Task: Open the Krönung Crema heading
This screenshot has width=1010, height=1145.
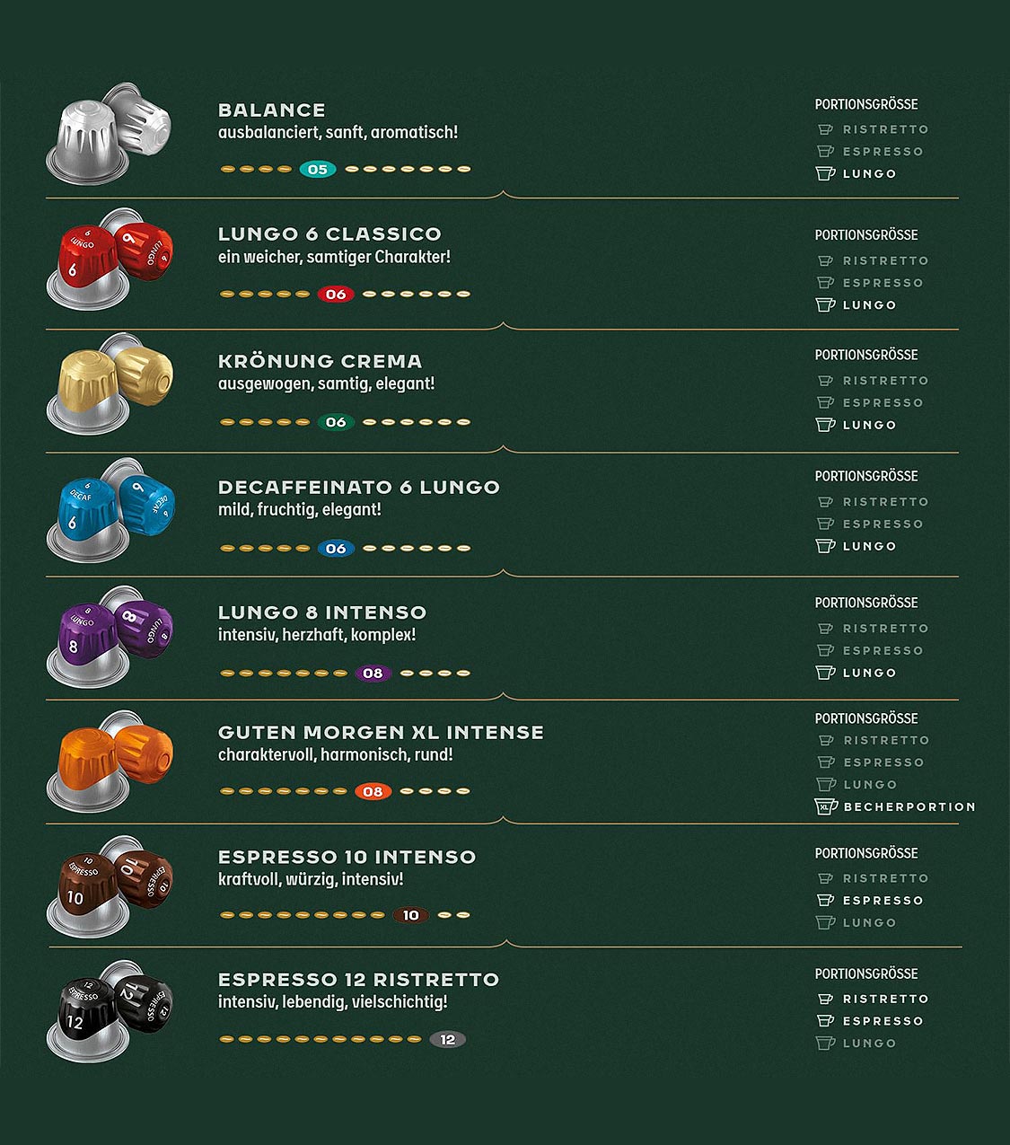Action: 320,361
